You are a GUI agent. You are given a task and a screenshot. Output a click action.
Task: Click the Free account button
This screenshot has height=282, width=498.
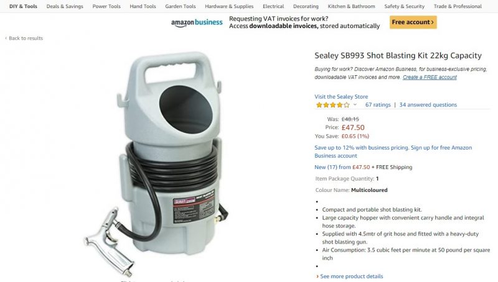coord(413,22)
